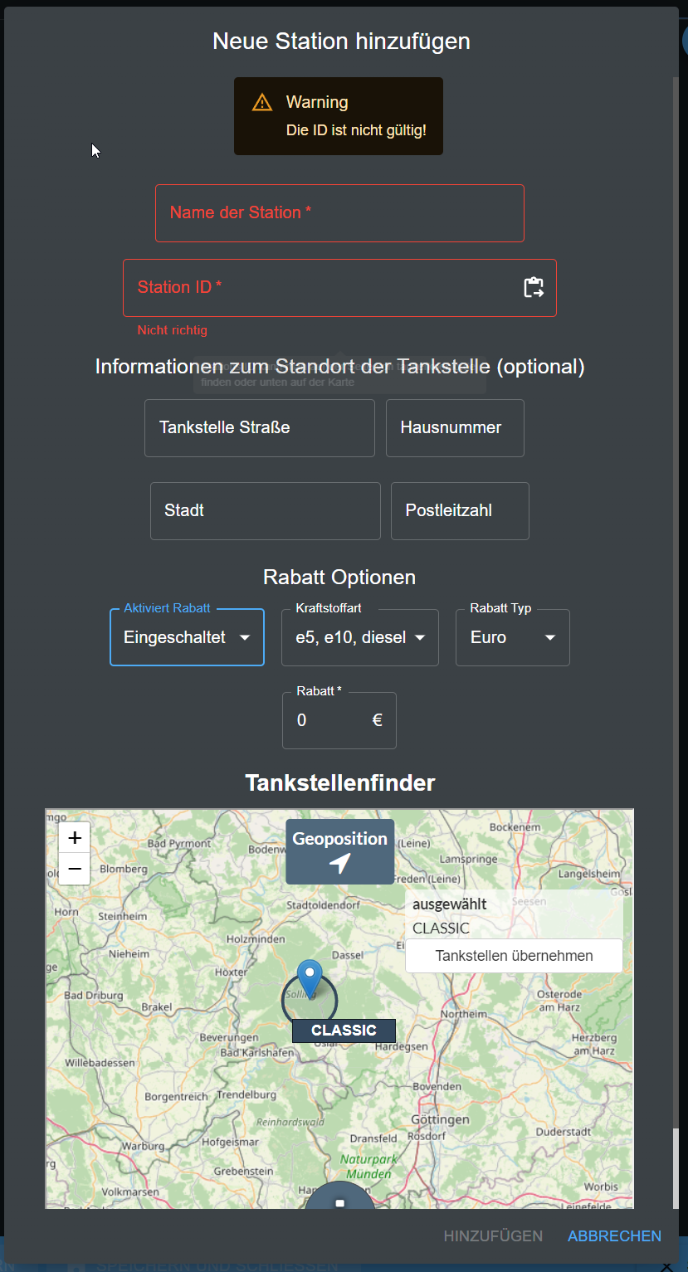Click the Northeim label on the map
688x1272 pixels.
(x=464, y=1014)
